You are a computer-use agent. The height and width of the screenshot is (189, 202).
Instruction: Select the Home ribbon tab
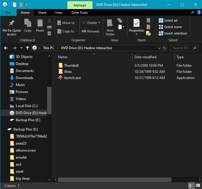tap(25, 13)
